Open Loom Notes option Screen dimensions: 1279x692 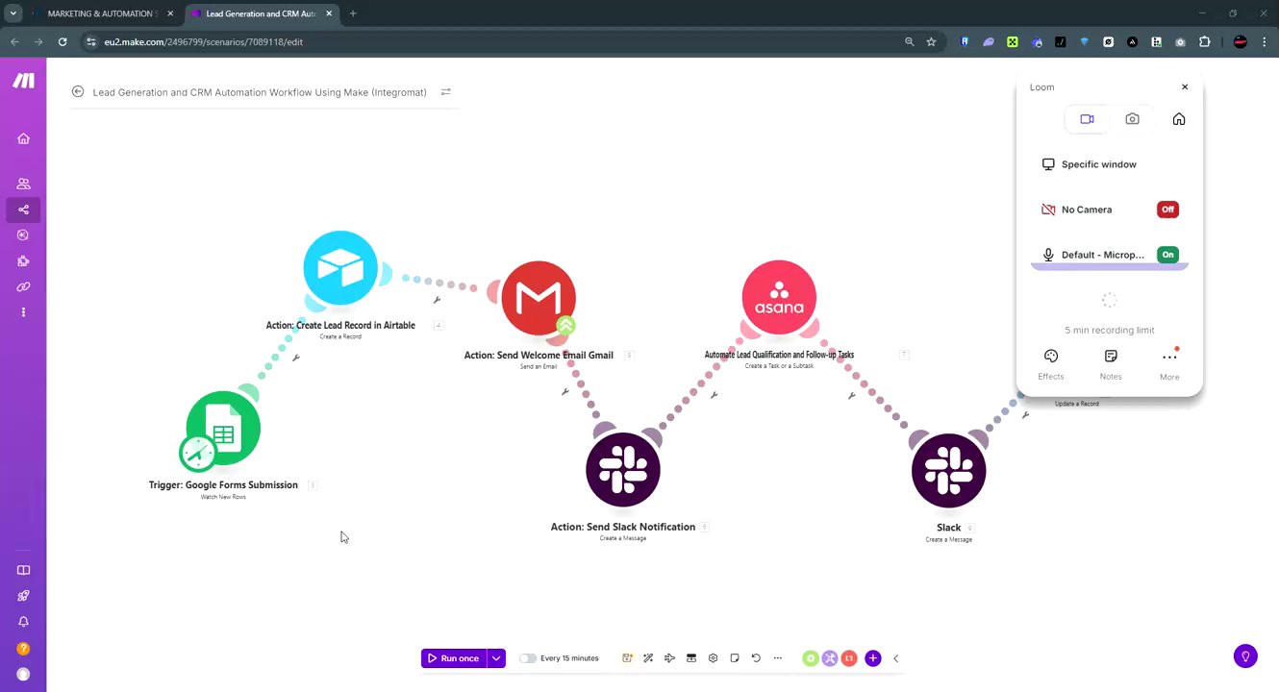point(1111,364)
